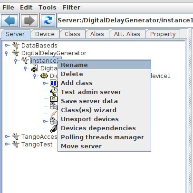The image size is (193, 193).
Task: Switch to the Device tab
Action: pos(45,34)
